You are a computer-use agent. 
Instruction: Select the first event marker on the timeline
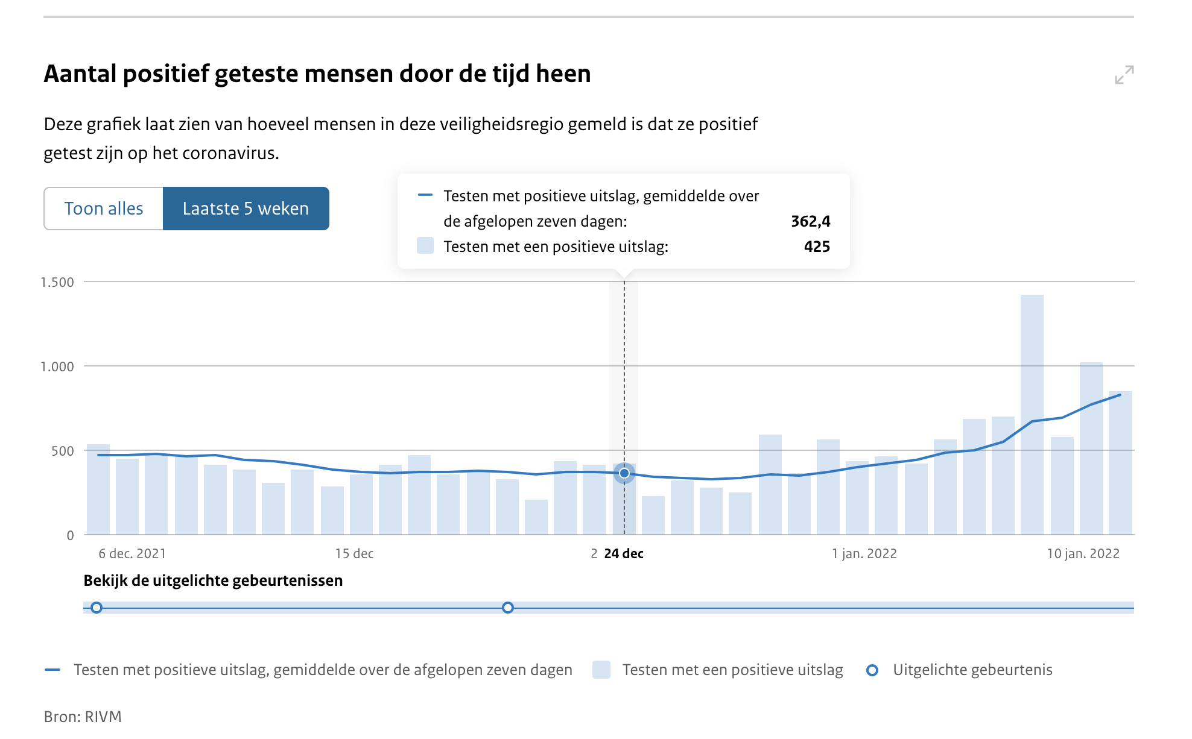pyautogui.click(x=97, y=608)
